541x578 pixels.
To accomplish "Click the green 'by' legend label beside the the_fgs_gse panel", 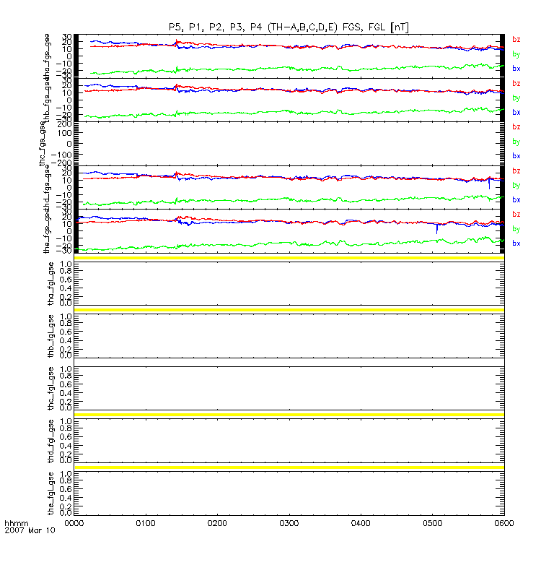I will point(516,229).
